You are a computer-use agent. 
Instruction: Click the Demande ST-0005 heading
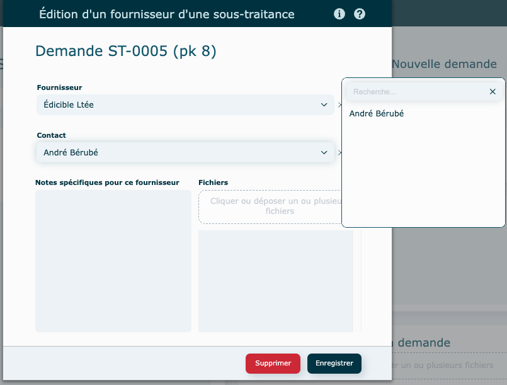126,52
